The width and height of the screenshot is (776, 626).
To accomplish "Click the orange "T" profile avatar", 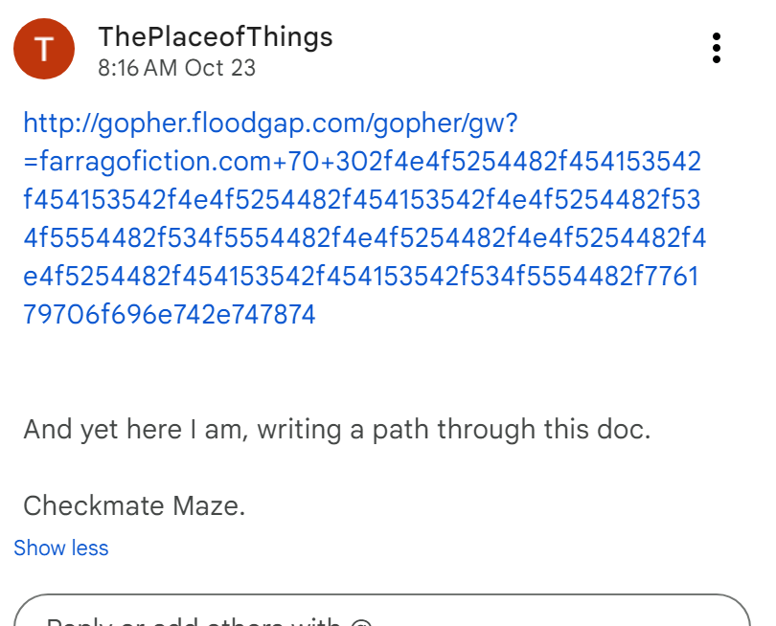I will [44, 49].
